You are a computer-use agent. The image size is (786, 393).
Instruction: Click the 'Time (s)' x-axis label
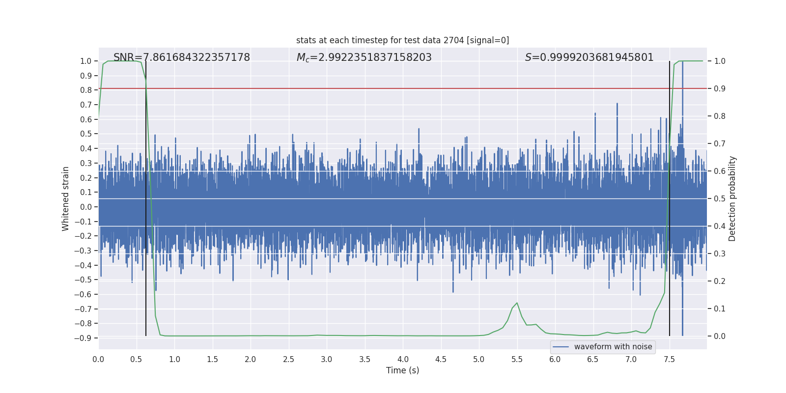point(402,370)
